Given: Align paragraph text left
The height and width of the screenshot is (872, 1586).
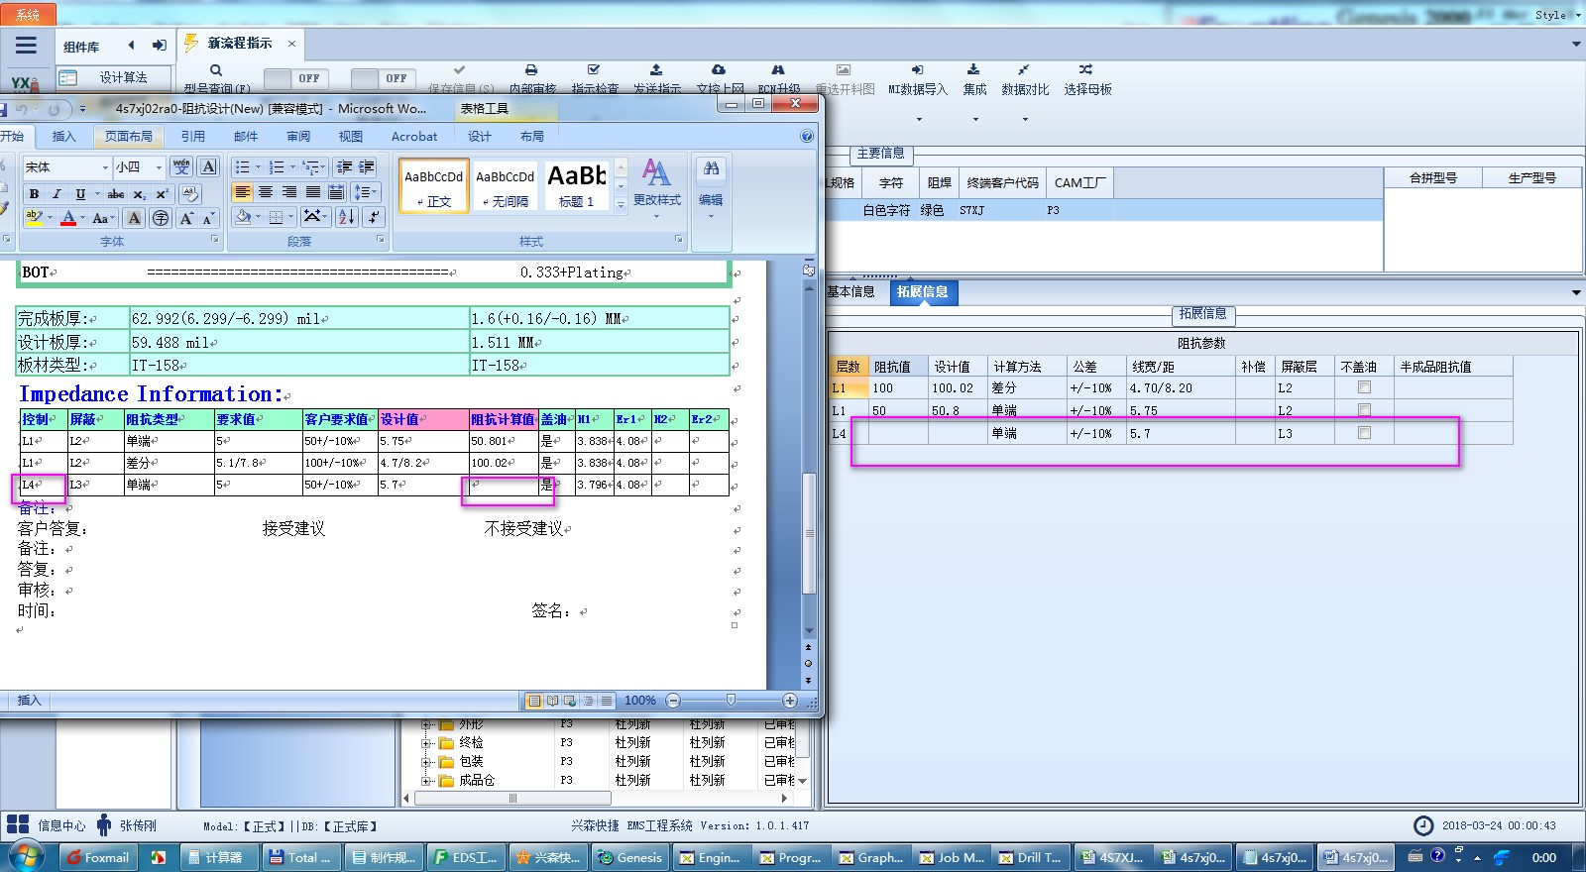Looking at the screenshot, I should pos(242,192).
